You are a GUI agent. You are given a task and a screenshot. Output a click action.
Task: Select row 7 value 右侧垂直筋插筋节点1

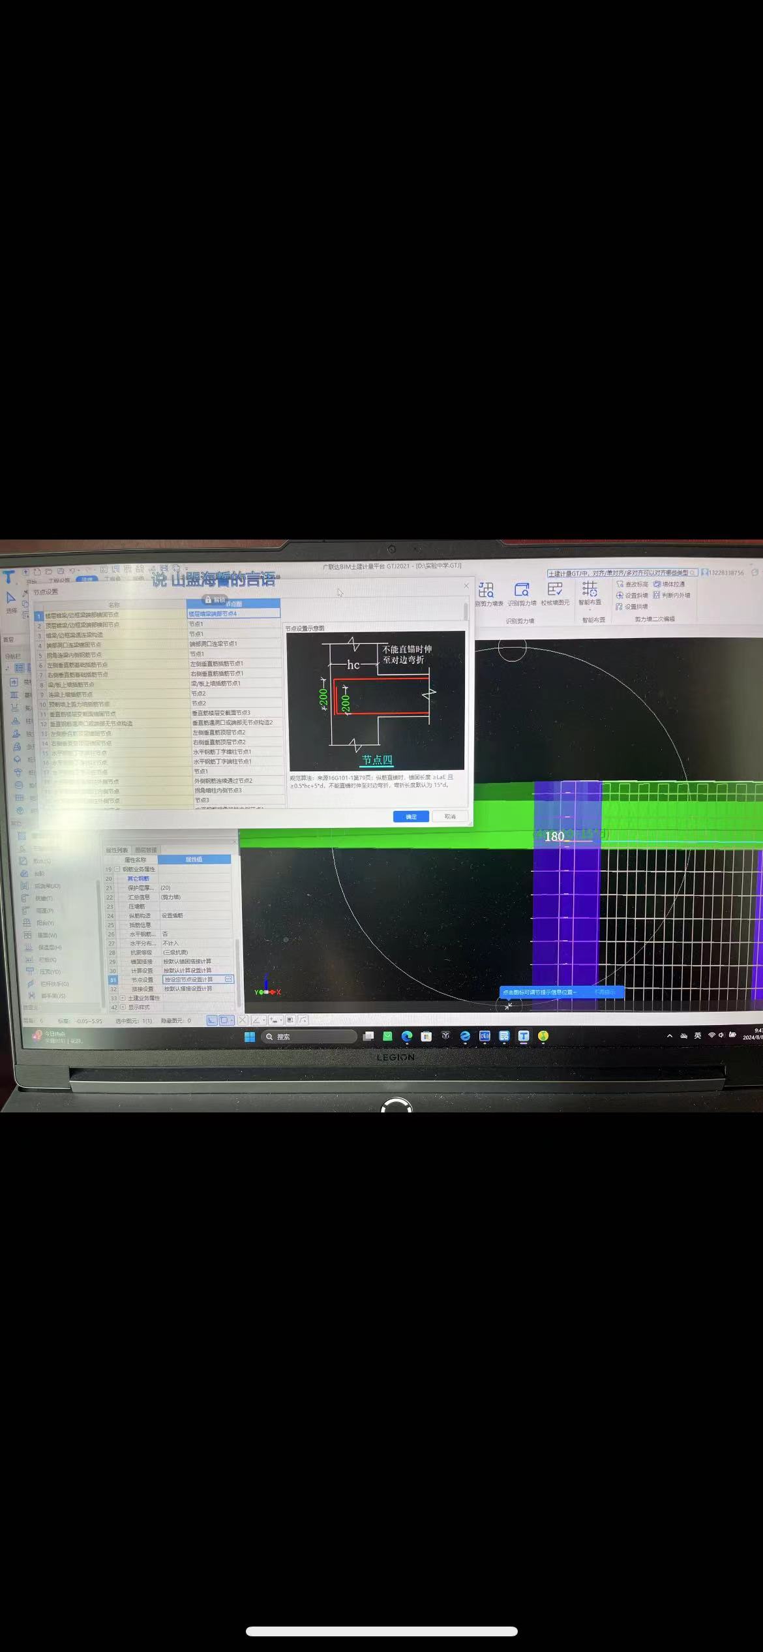tap(235, 673)
